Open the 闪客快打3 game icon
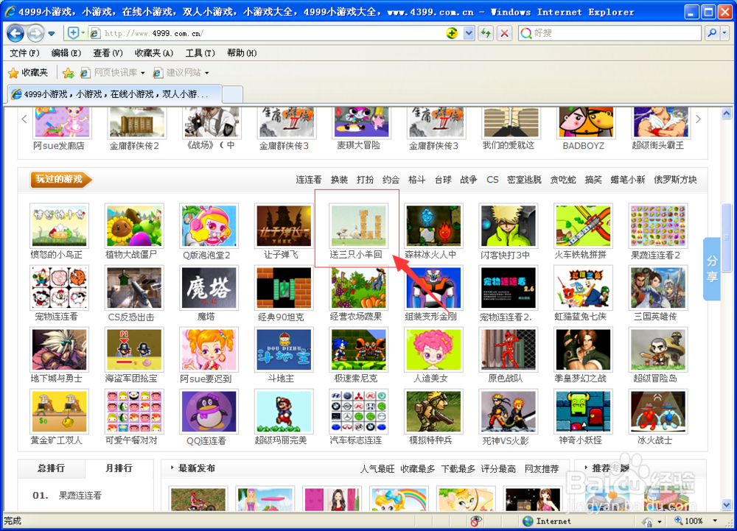Viewport: 737px width, 531px height. point(508,226)
